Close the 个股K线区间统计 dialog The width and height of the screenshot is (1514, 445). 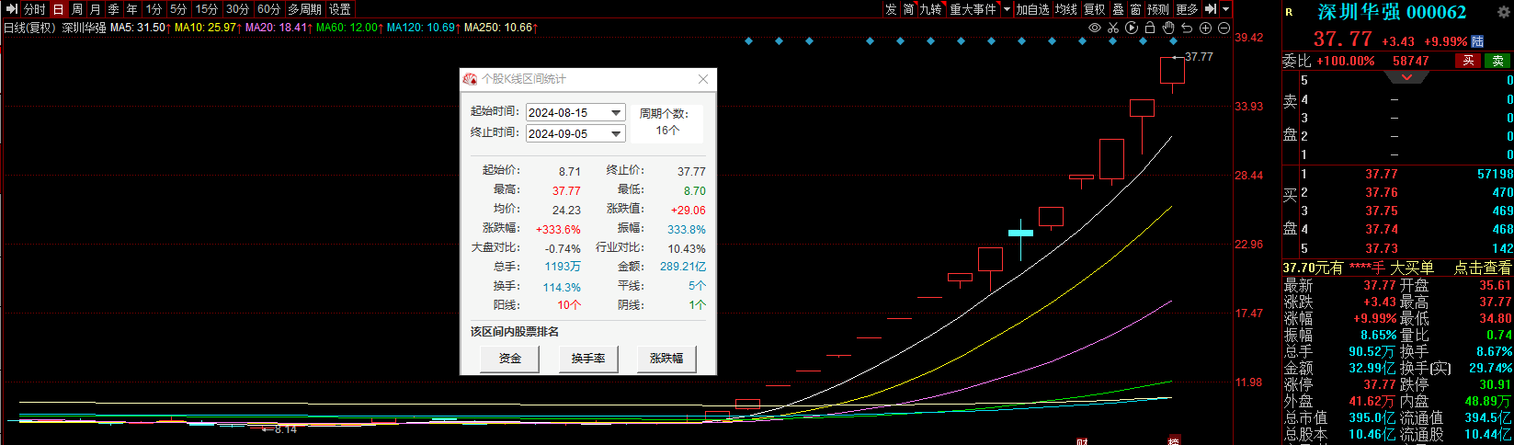coord(703,79)
